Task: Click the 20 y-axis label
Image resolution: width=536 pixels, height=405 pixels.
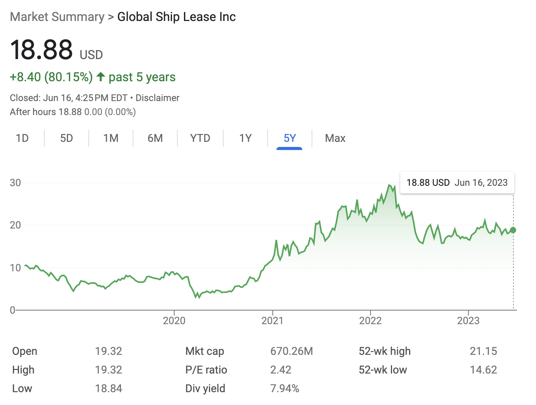Action: tap(15, 225)
